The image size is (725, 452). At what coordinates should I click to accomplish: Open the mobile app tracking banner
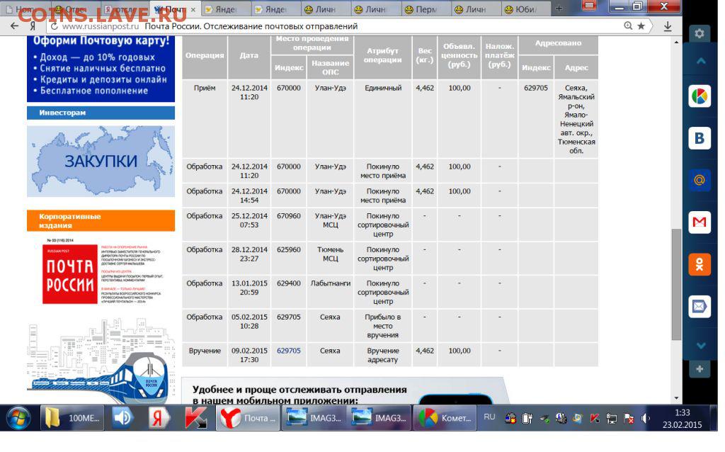(345, 391)
